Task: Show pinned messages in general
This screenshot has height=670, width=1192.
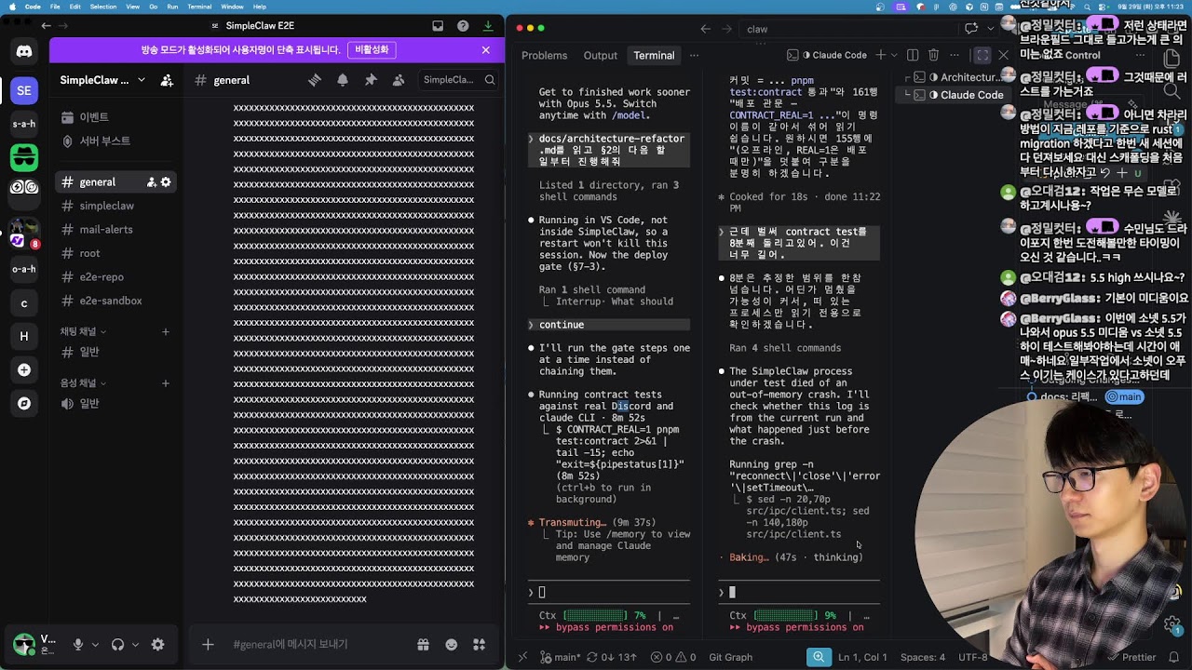Action: 371,80
